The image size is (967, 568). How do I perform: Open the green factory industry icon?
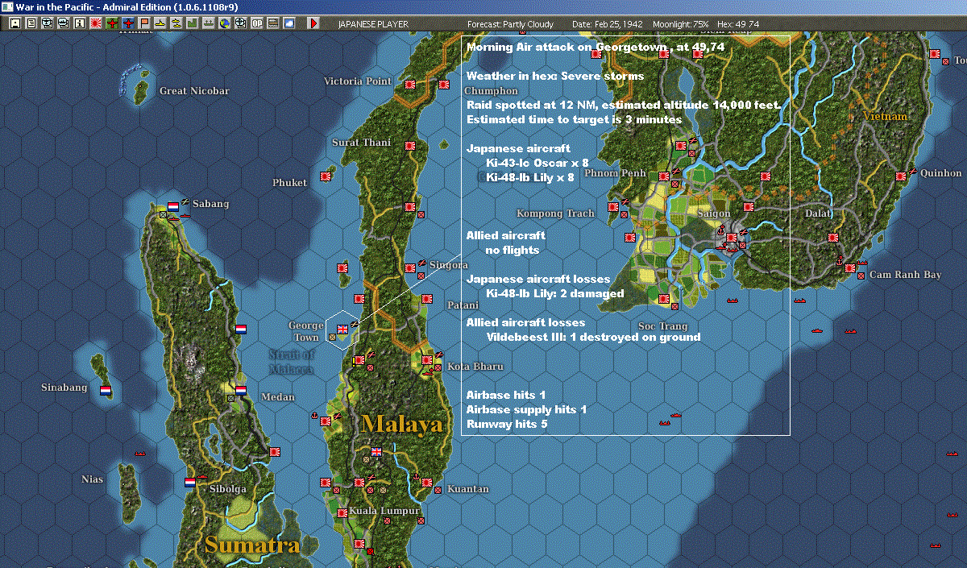[x=192, y=23]
